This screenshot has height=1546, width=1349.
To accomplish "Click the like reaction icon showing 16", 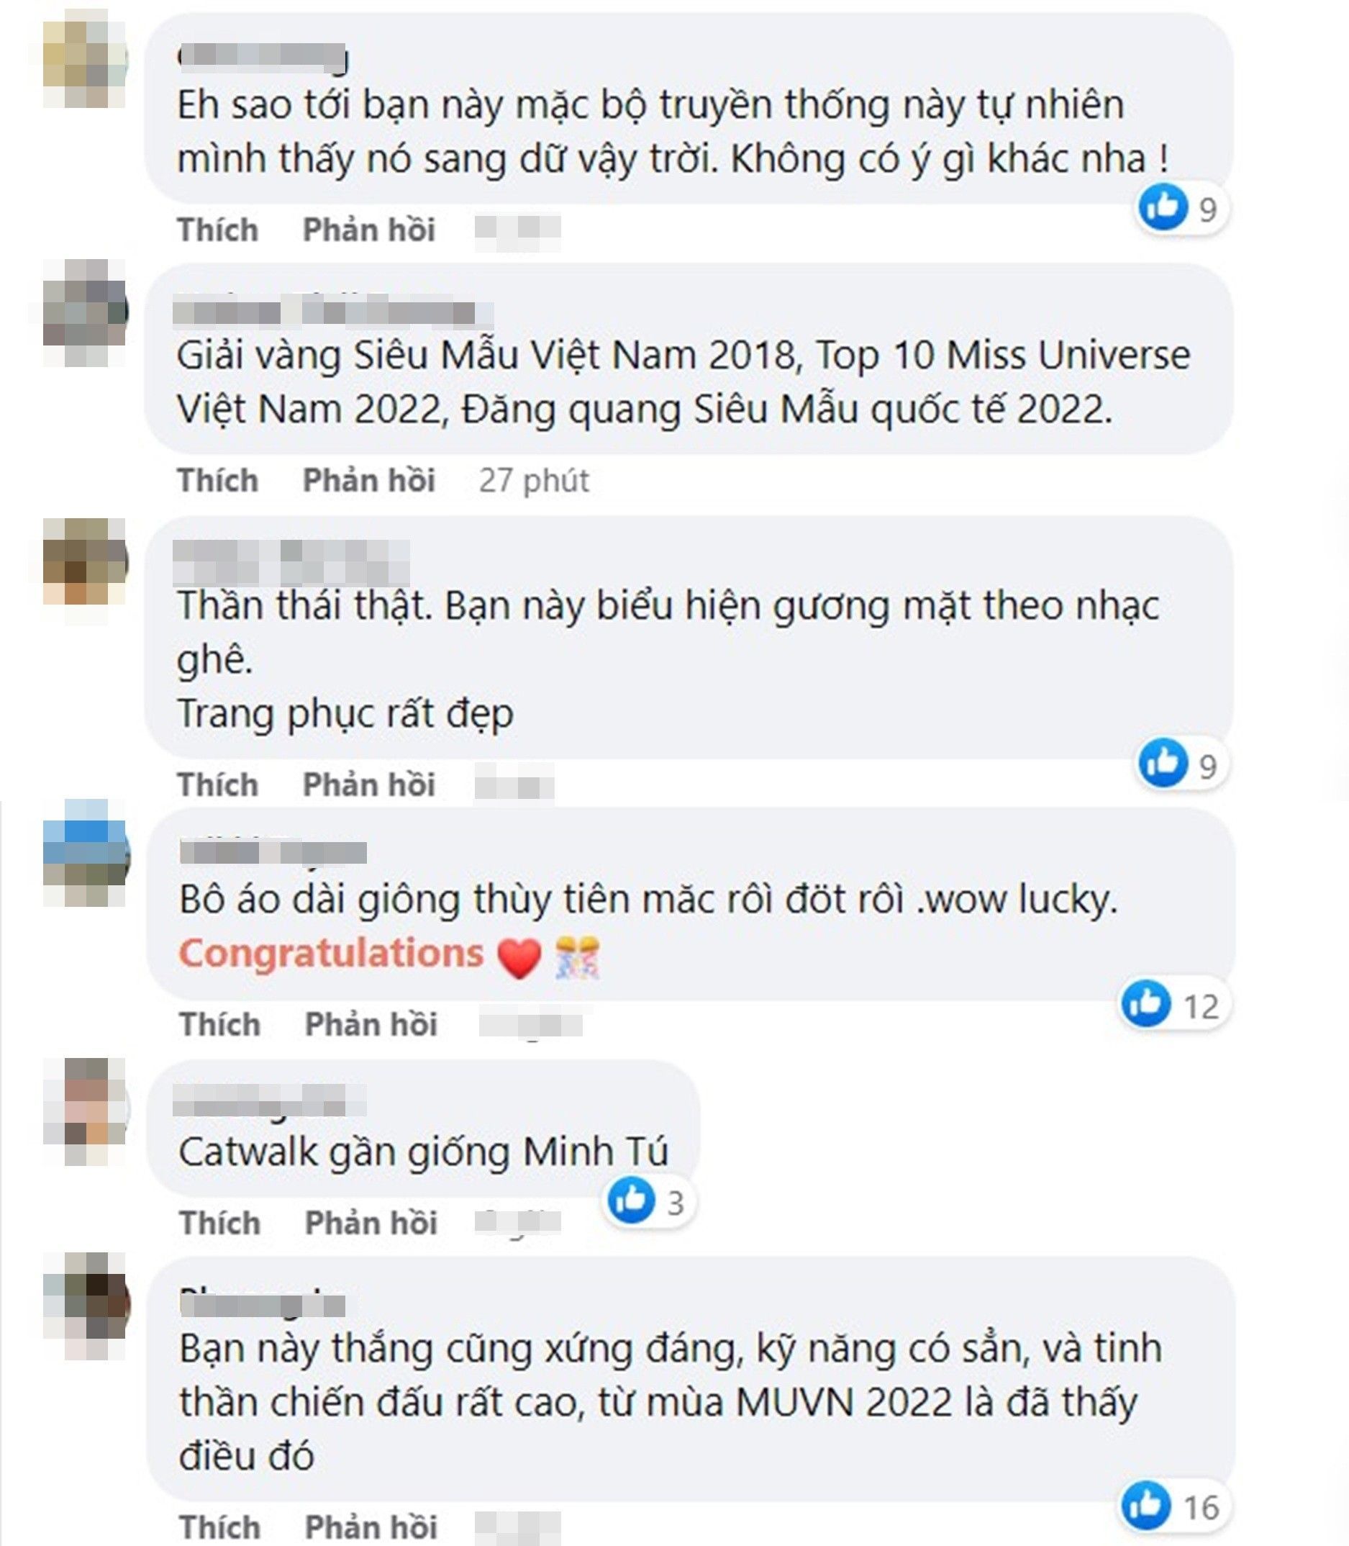I will 1145,1506.
